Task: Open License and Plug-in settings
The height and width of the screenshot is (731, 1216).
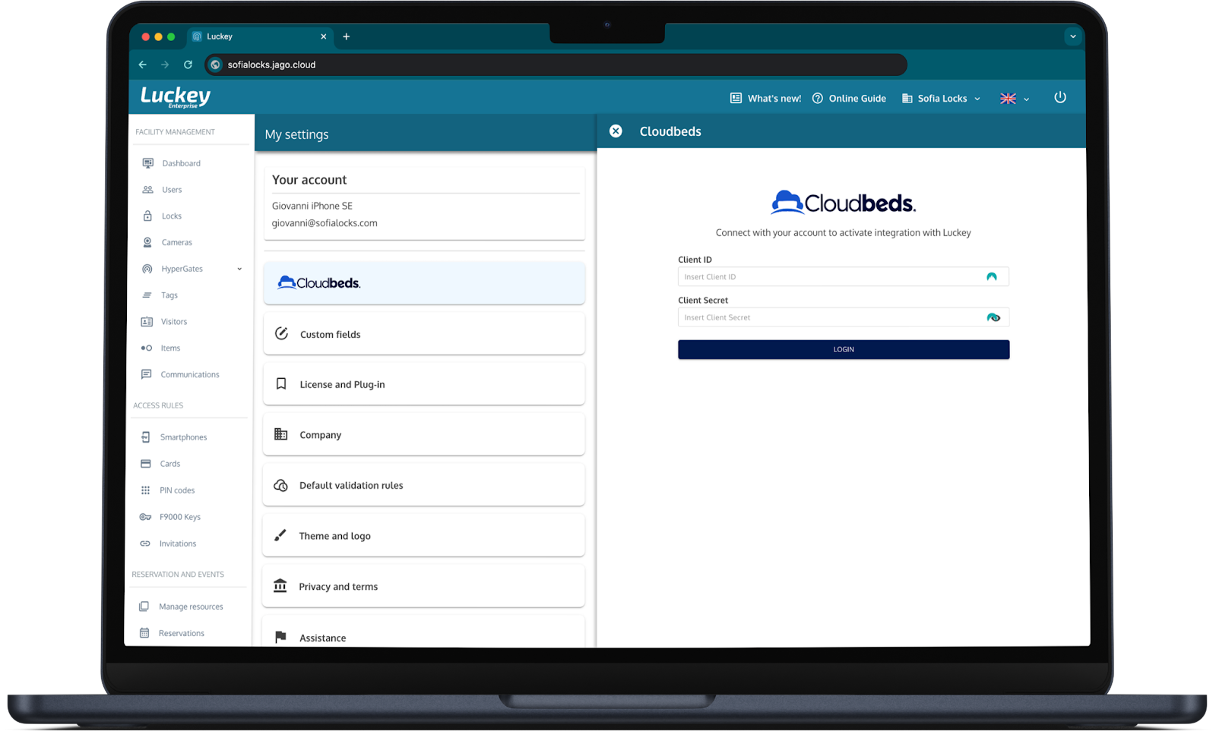Action: [424, 384]
